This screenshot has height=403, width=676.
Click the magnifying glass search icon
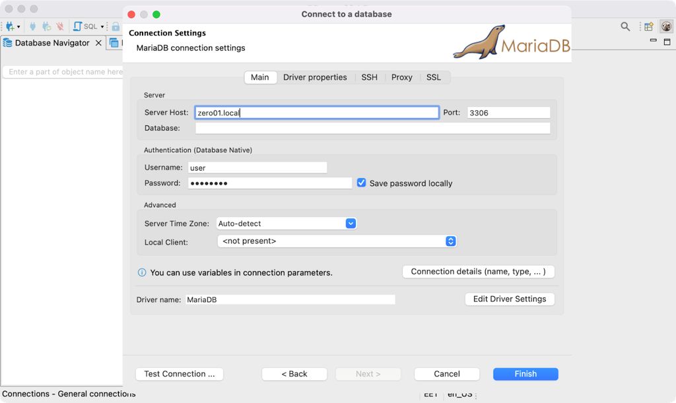[625, 26]
